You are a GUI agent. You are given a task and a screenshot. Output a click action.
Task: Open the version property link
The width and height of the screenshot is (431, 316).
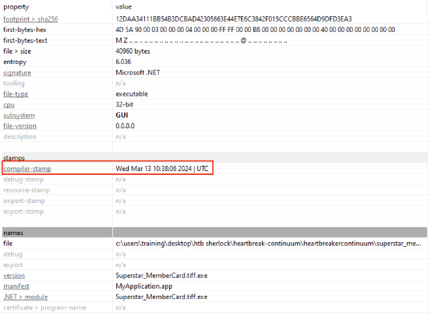[x=14, y=275]
